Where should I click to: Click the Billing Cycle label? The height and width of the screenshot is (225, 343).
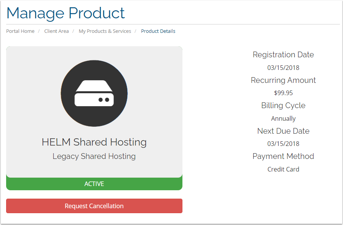[283, 105]
